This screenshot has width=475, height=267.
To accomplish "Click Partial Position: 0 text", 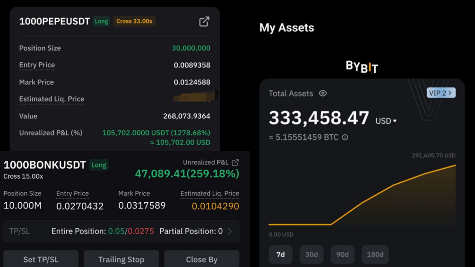I will pyautogui.click(x=191, y=231).
